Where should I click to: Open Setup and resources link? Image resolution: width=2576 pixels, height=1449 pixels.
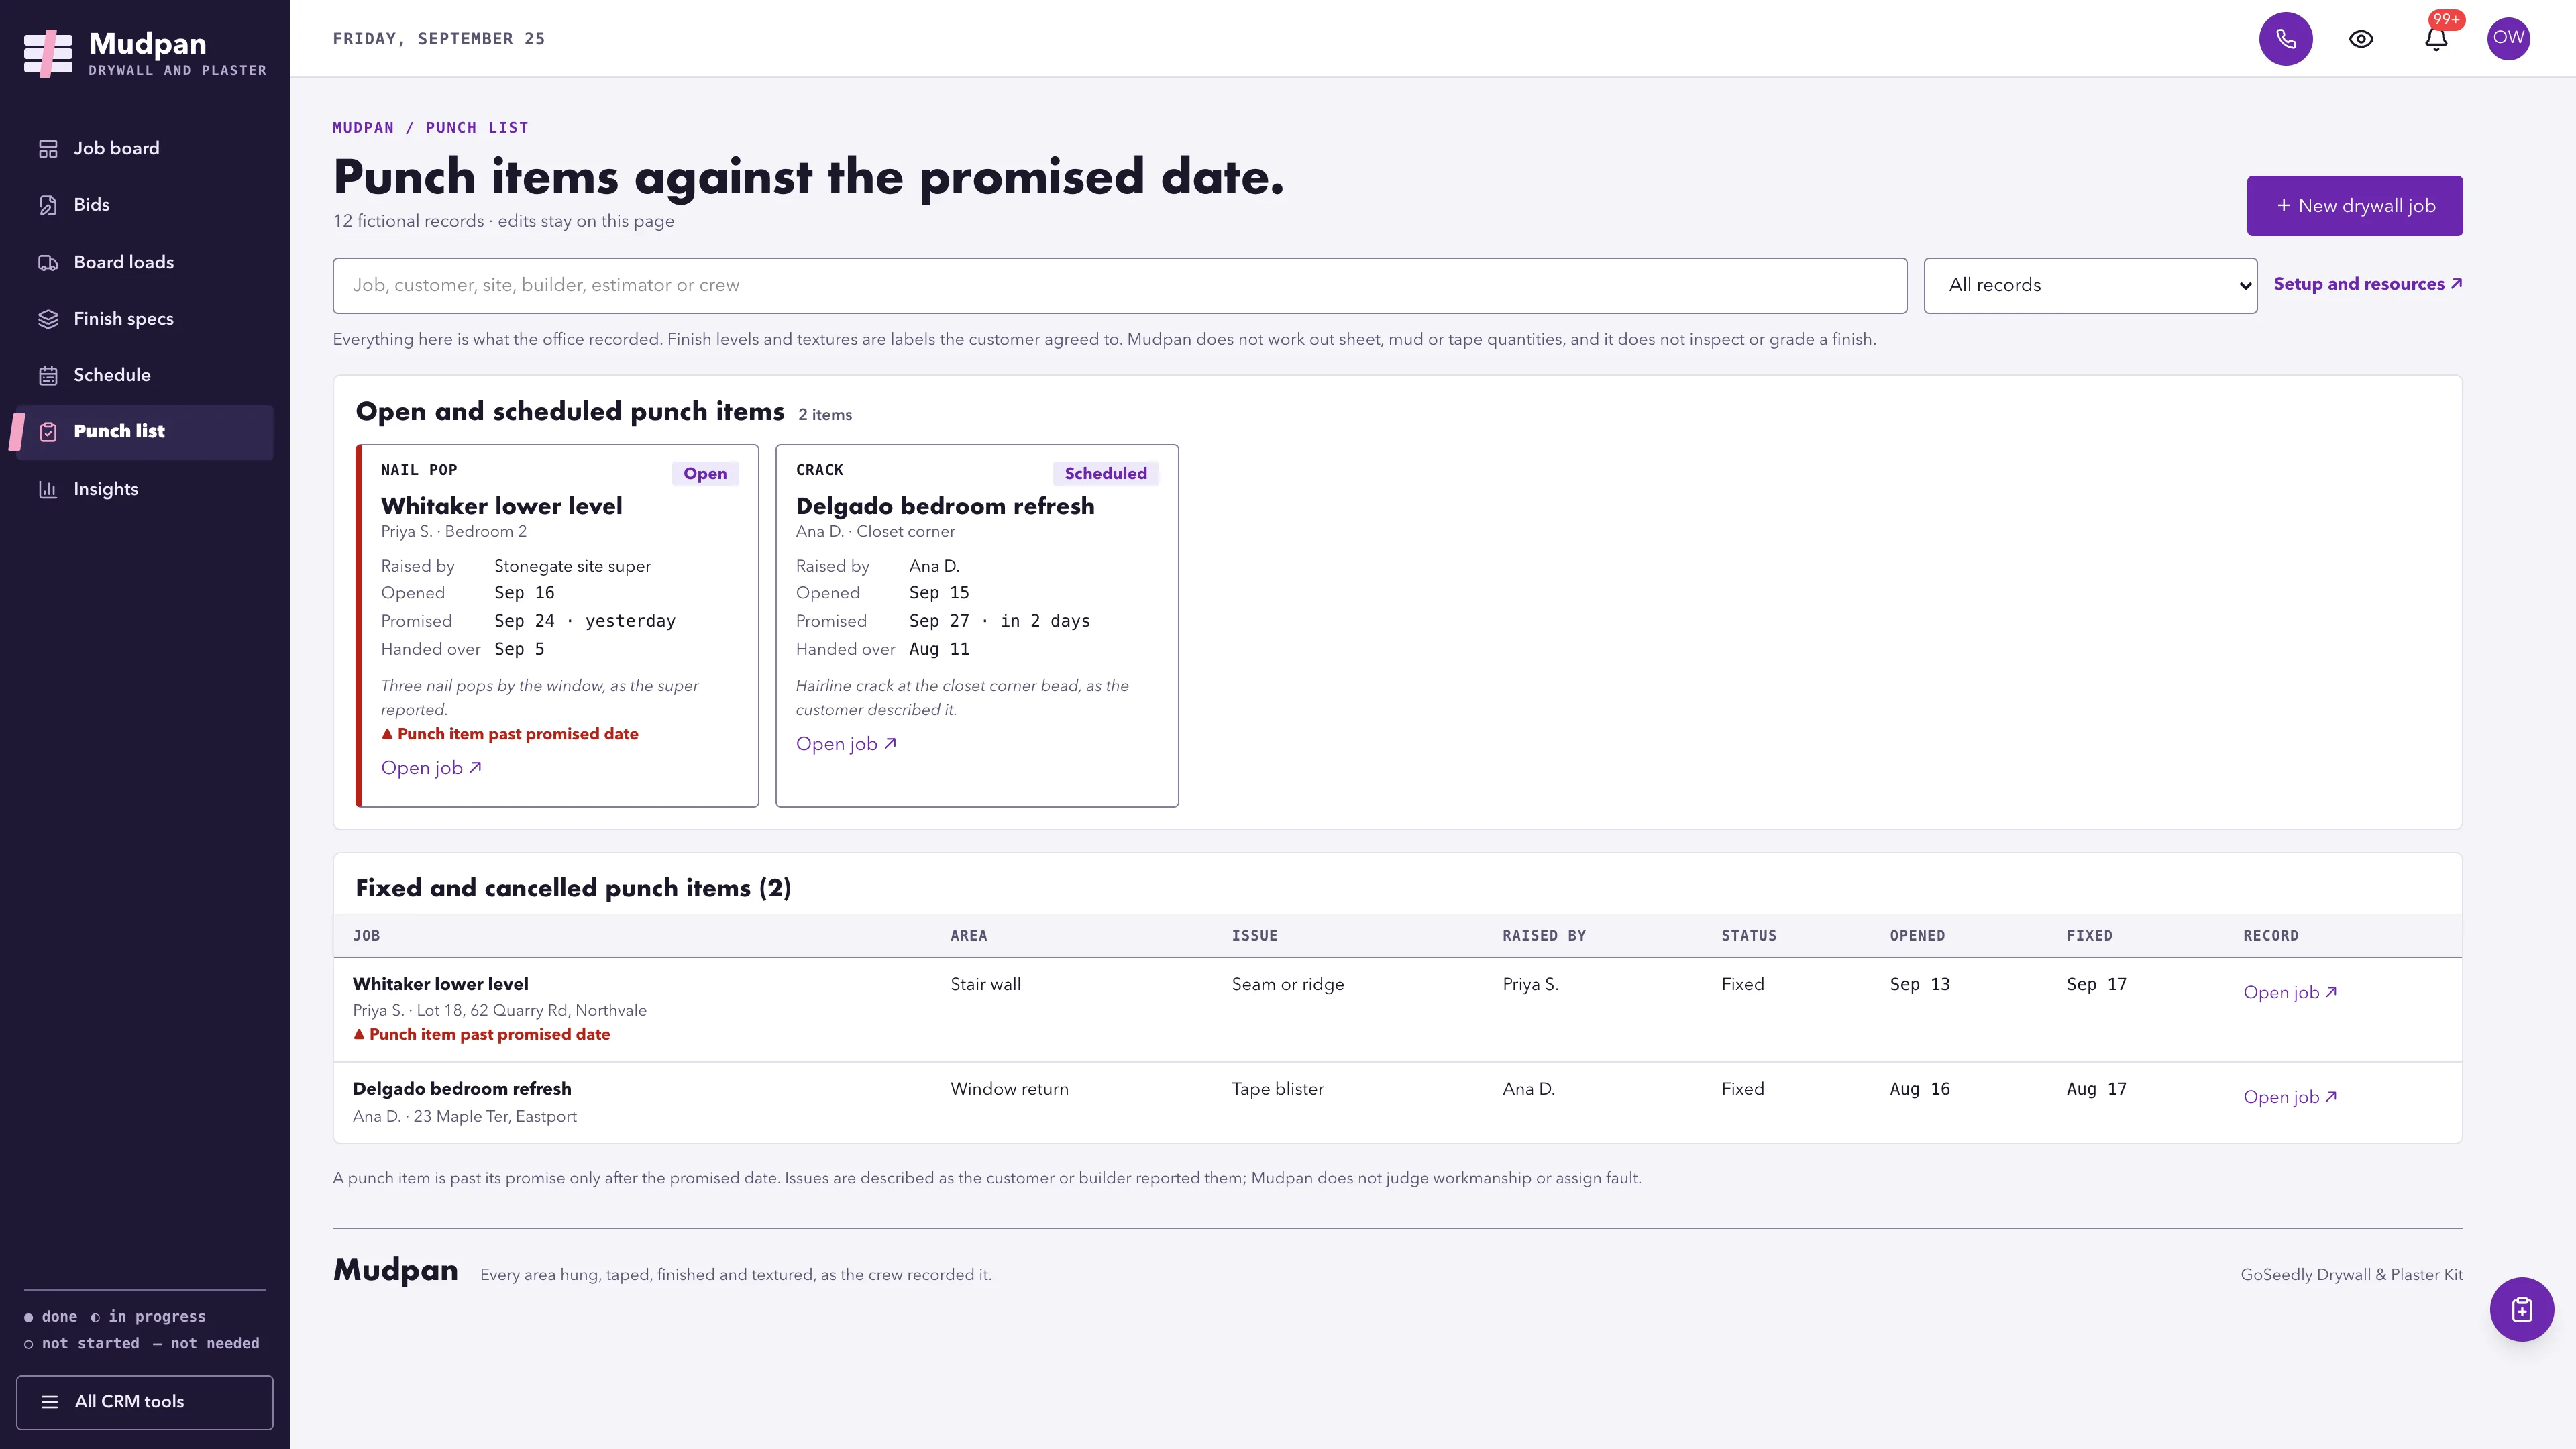(2367, 284)
